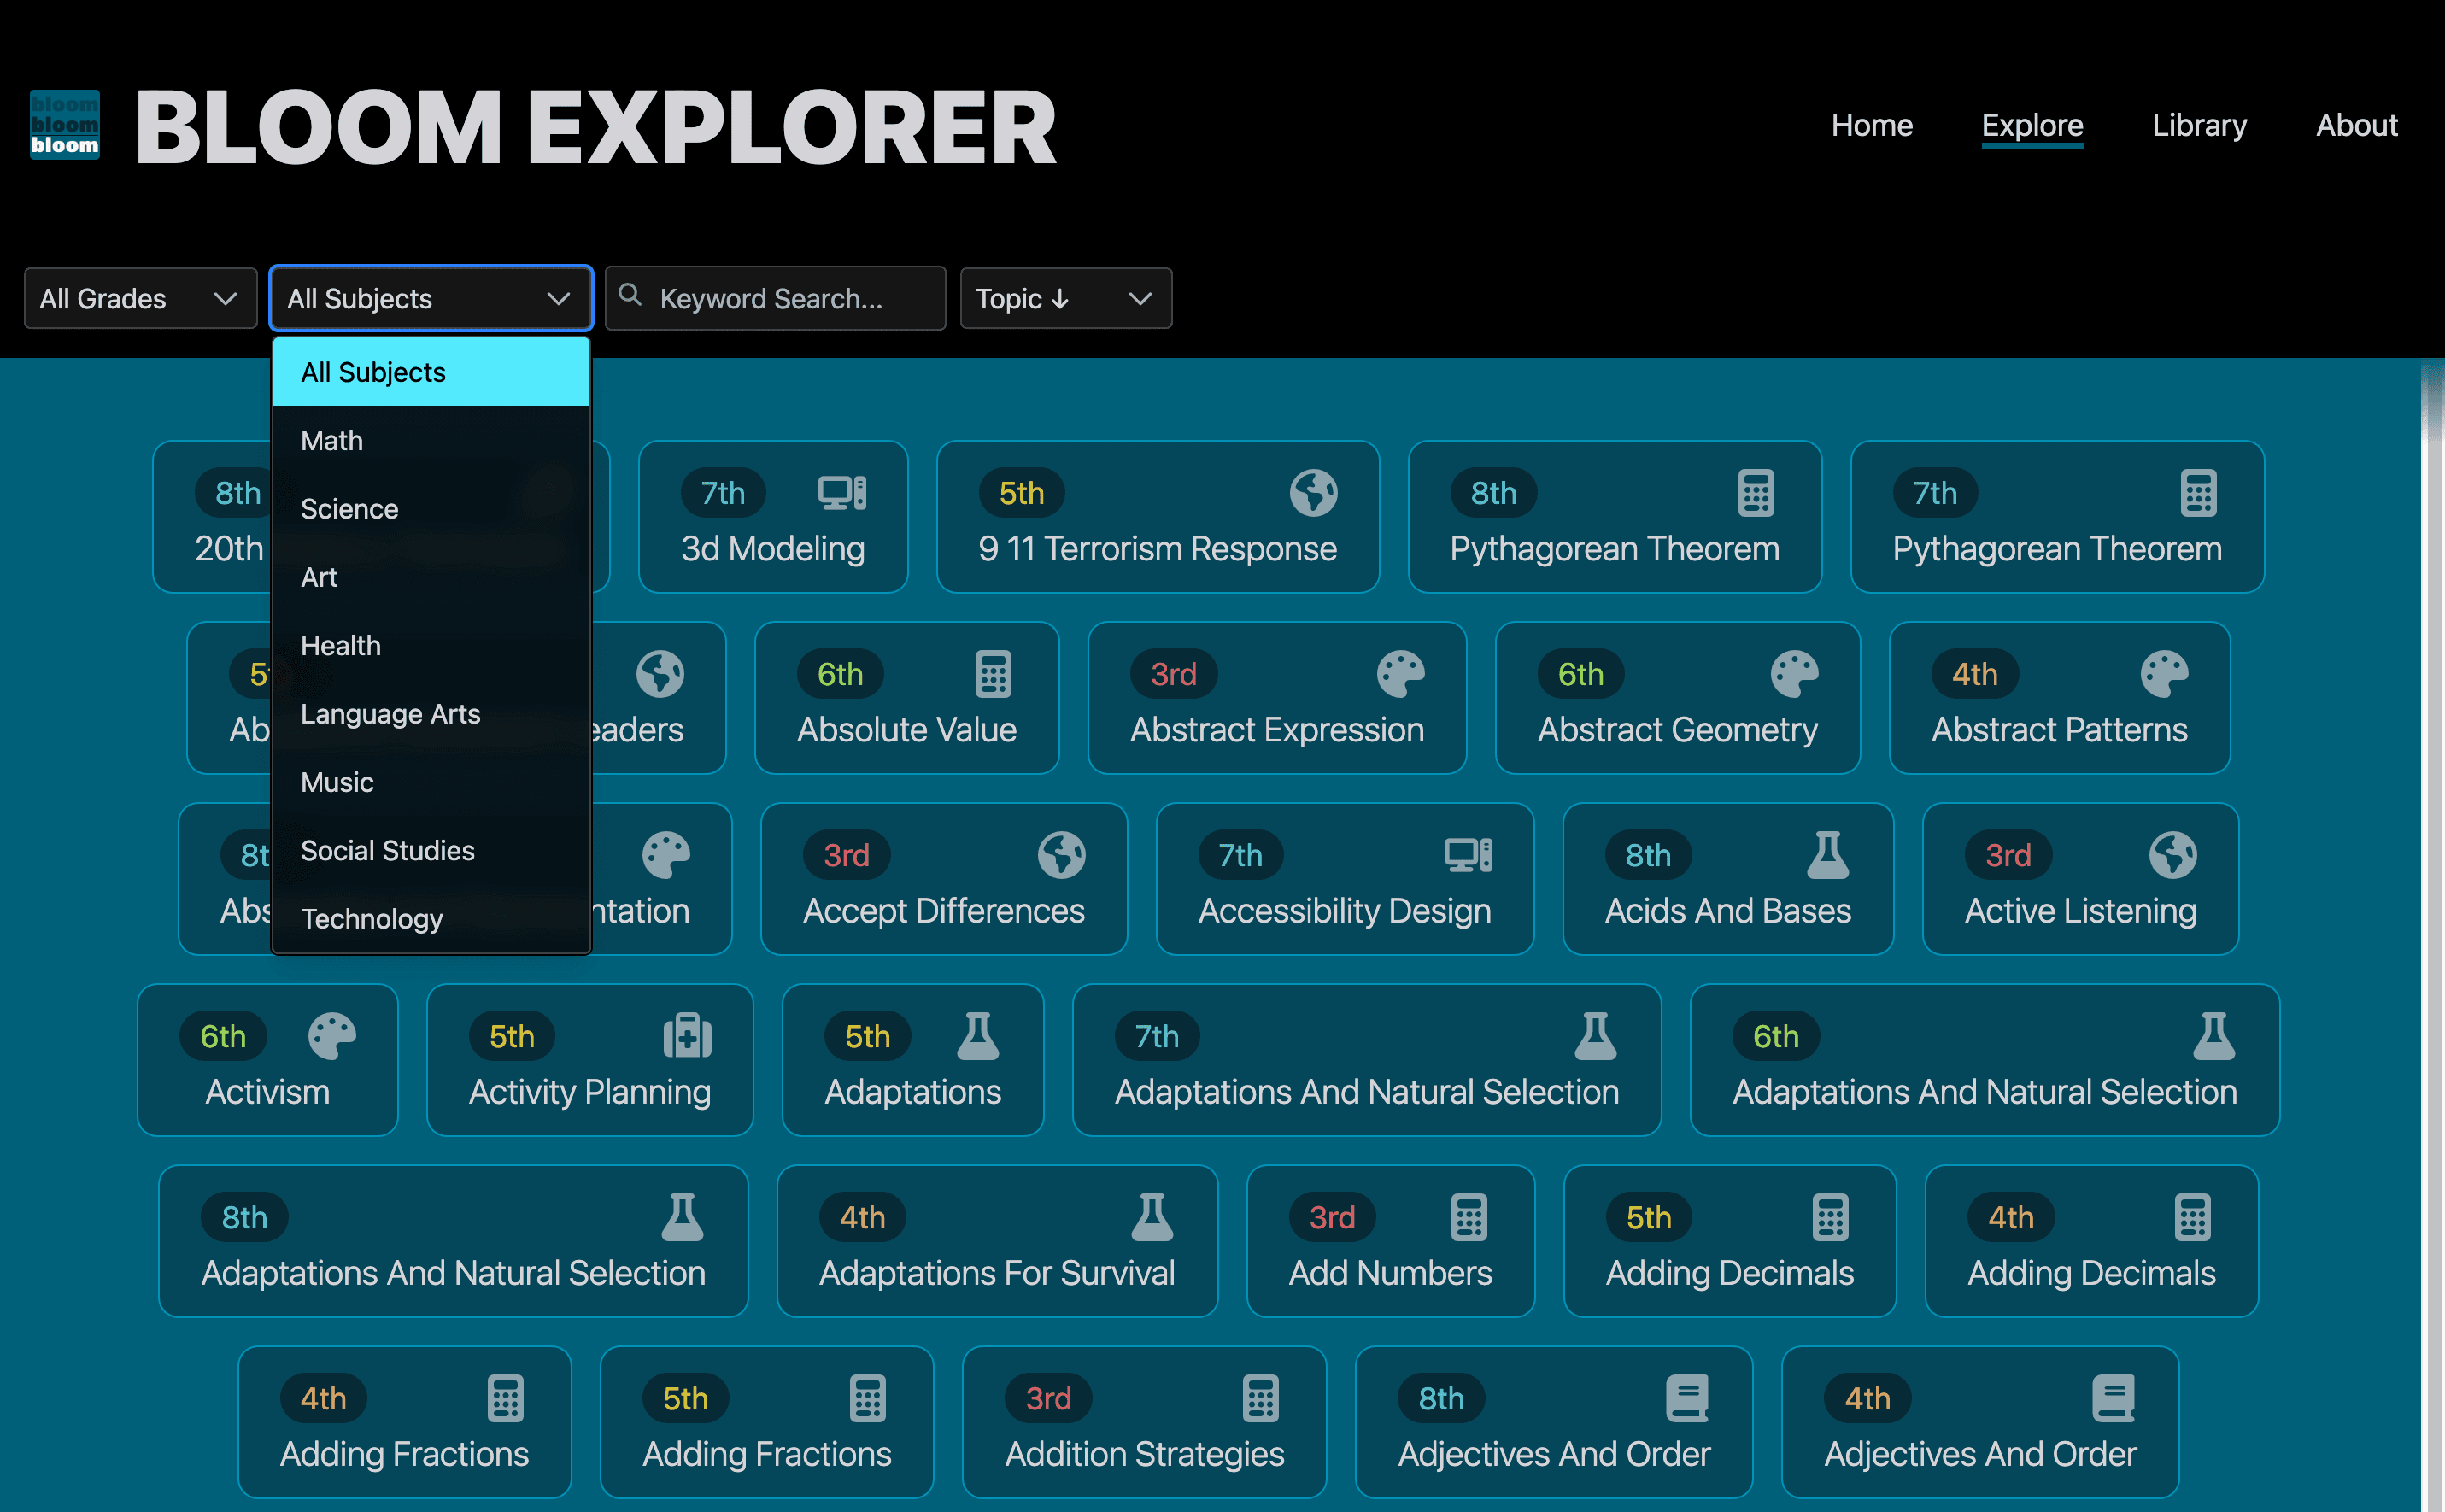
Task: Click calculator icon on 5th Adding Decimals
Action: (x=1830, y=1217)
